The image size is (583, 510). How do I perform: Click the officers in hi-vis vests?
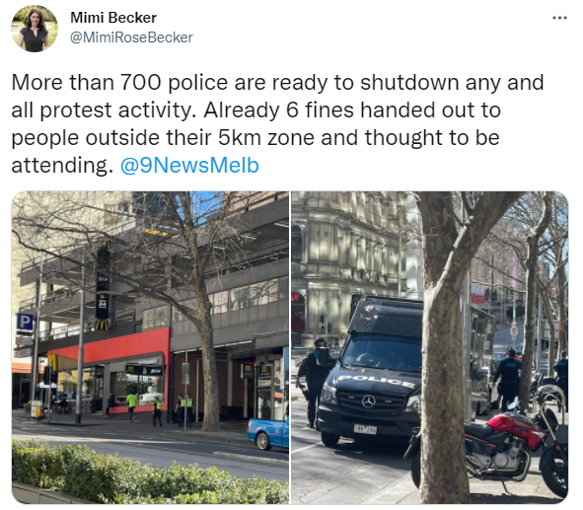184,409
